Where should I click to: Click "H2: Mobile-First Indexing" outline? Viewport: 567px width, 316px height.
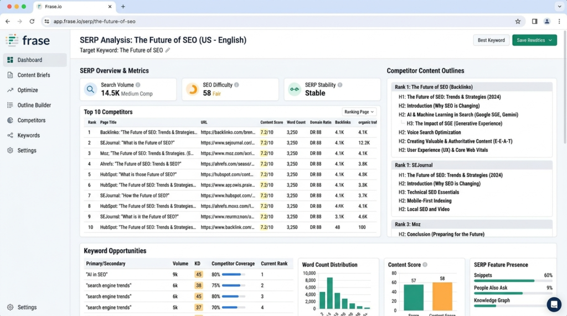coord(425,201)
